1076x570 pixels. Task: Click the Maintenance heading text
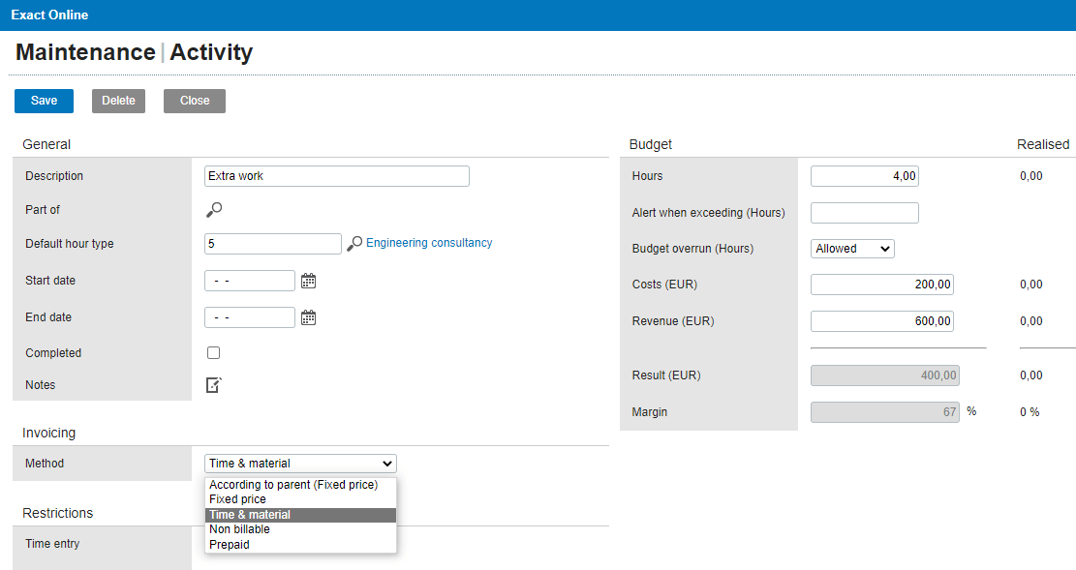(x=85, y=52)
